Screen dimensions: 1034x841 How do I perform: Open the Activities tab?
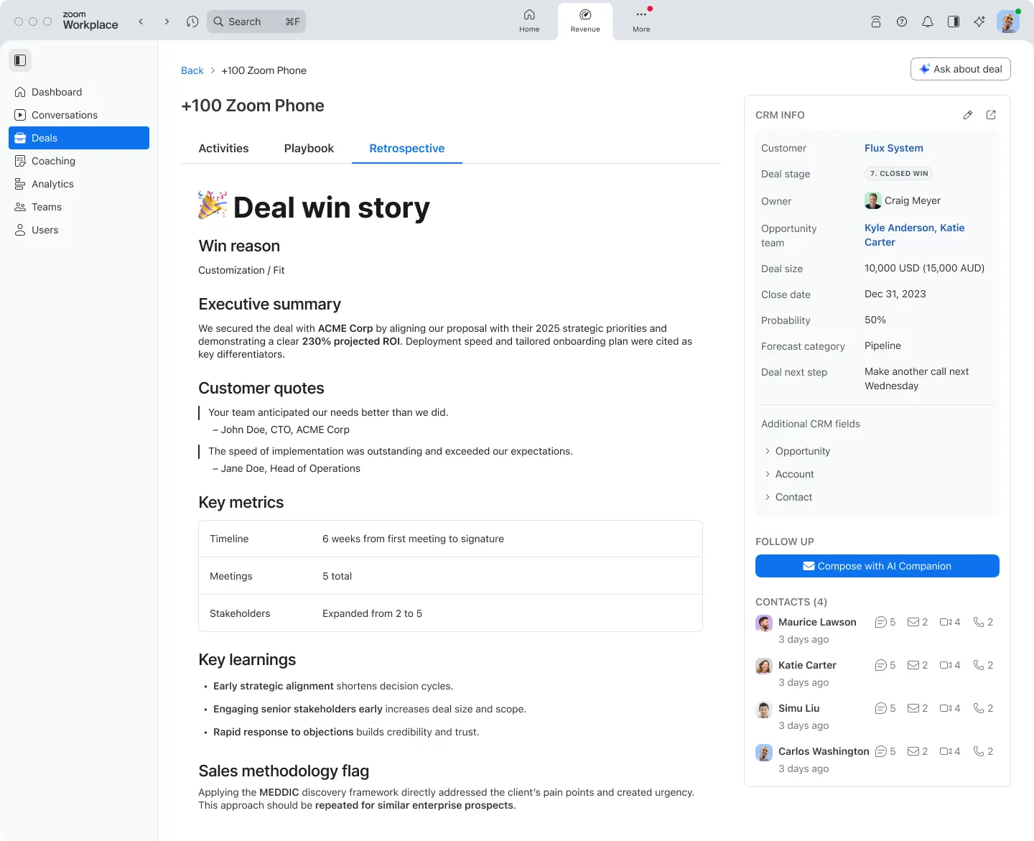(223, 148)
